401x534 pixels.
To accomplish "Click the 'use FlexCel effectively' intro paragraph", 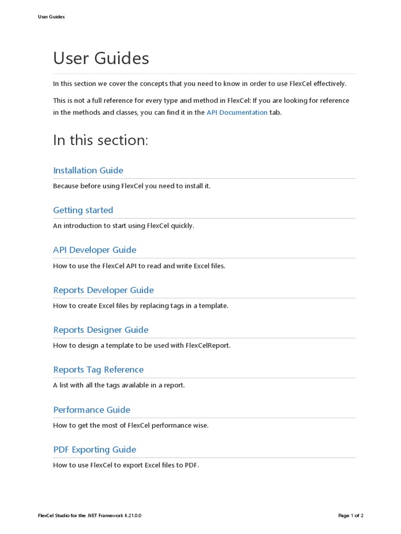I will pyautogui.click(x=199, y=84).
